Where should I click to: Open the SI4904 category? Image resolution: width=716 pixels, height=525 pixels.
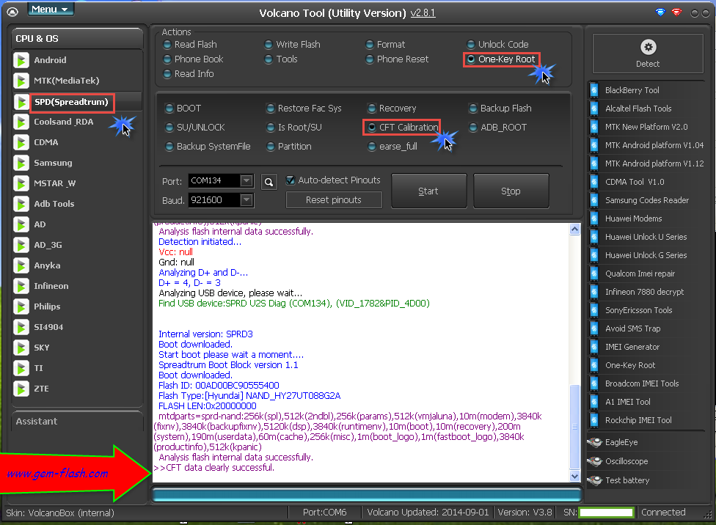48,327
